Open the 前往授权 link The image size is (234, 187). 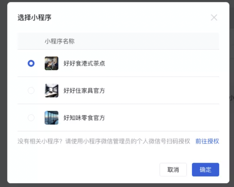(207, 141)
